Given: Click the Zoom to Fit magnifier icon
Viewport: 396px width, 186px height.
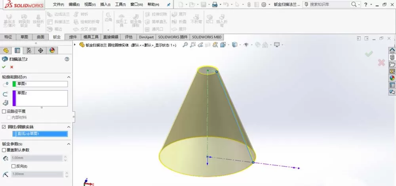Looking at the screenshot, I should [185, 45].
